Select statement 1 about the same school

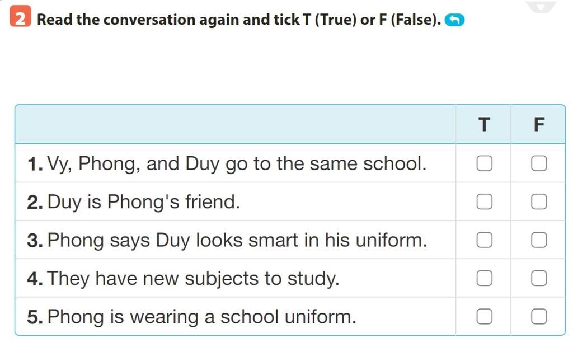point(227,164)
